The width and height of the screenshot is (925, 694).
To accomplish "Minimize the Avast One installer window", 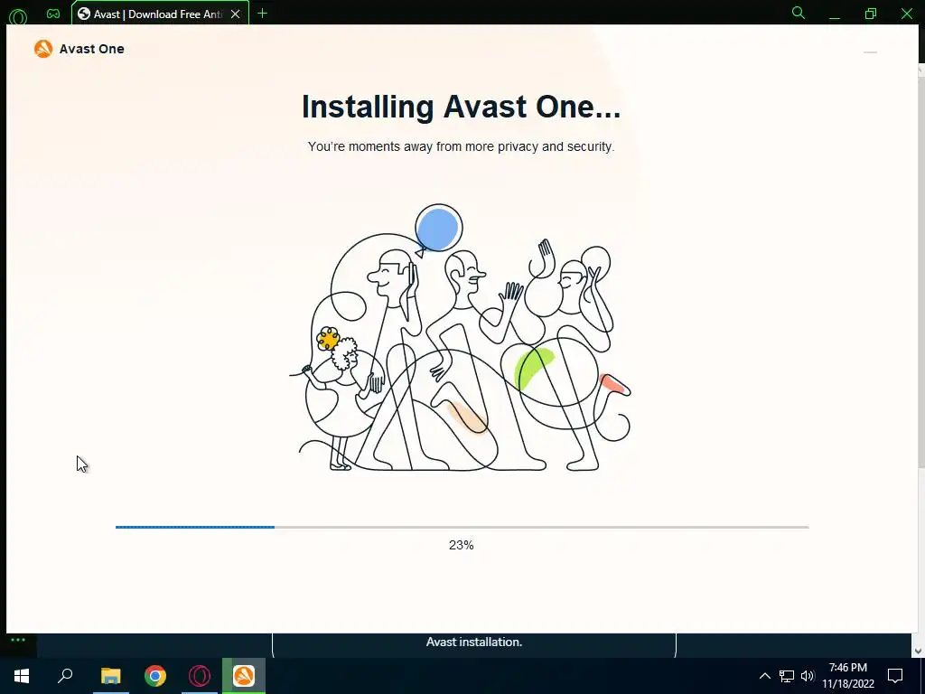I will coord(870,52).
